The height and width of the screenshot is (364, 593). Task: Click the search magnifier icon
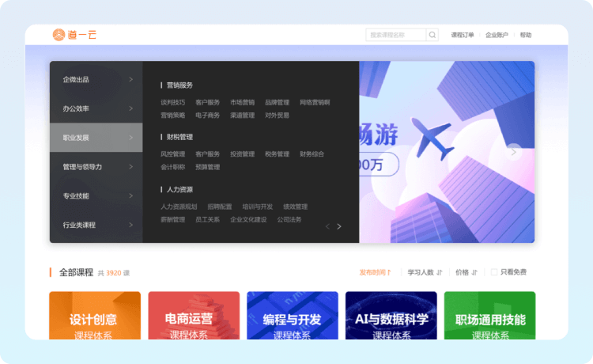432,35
